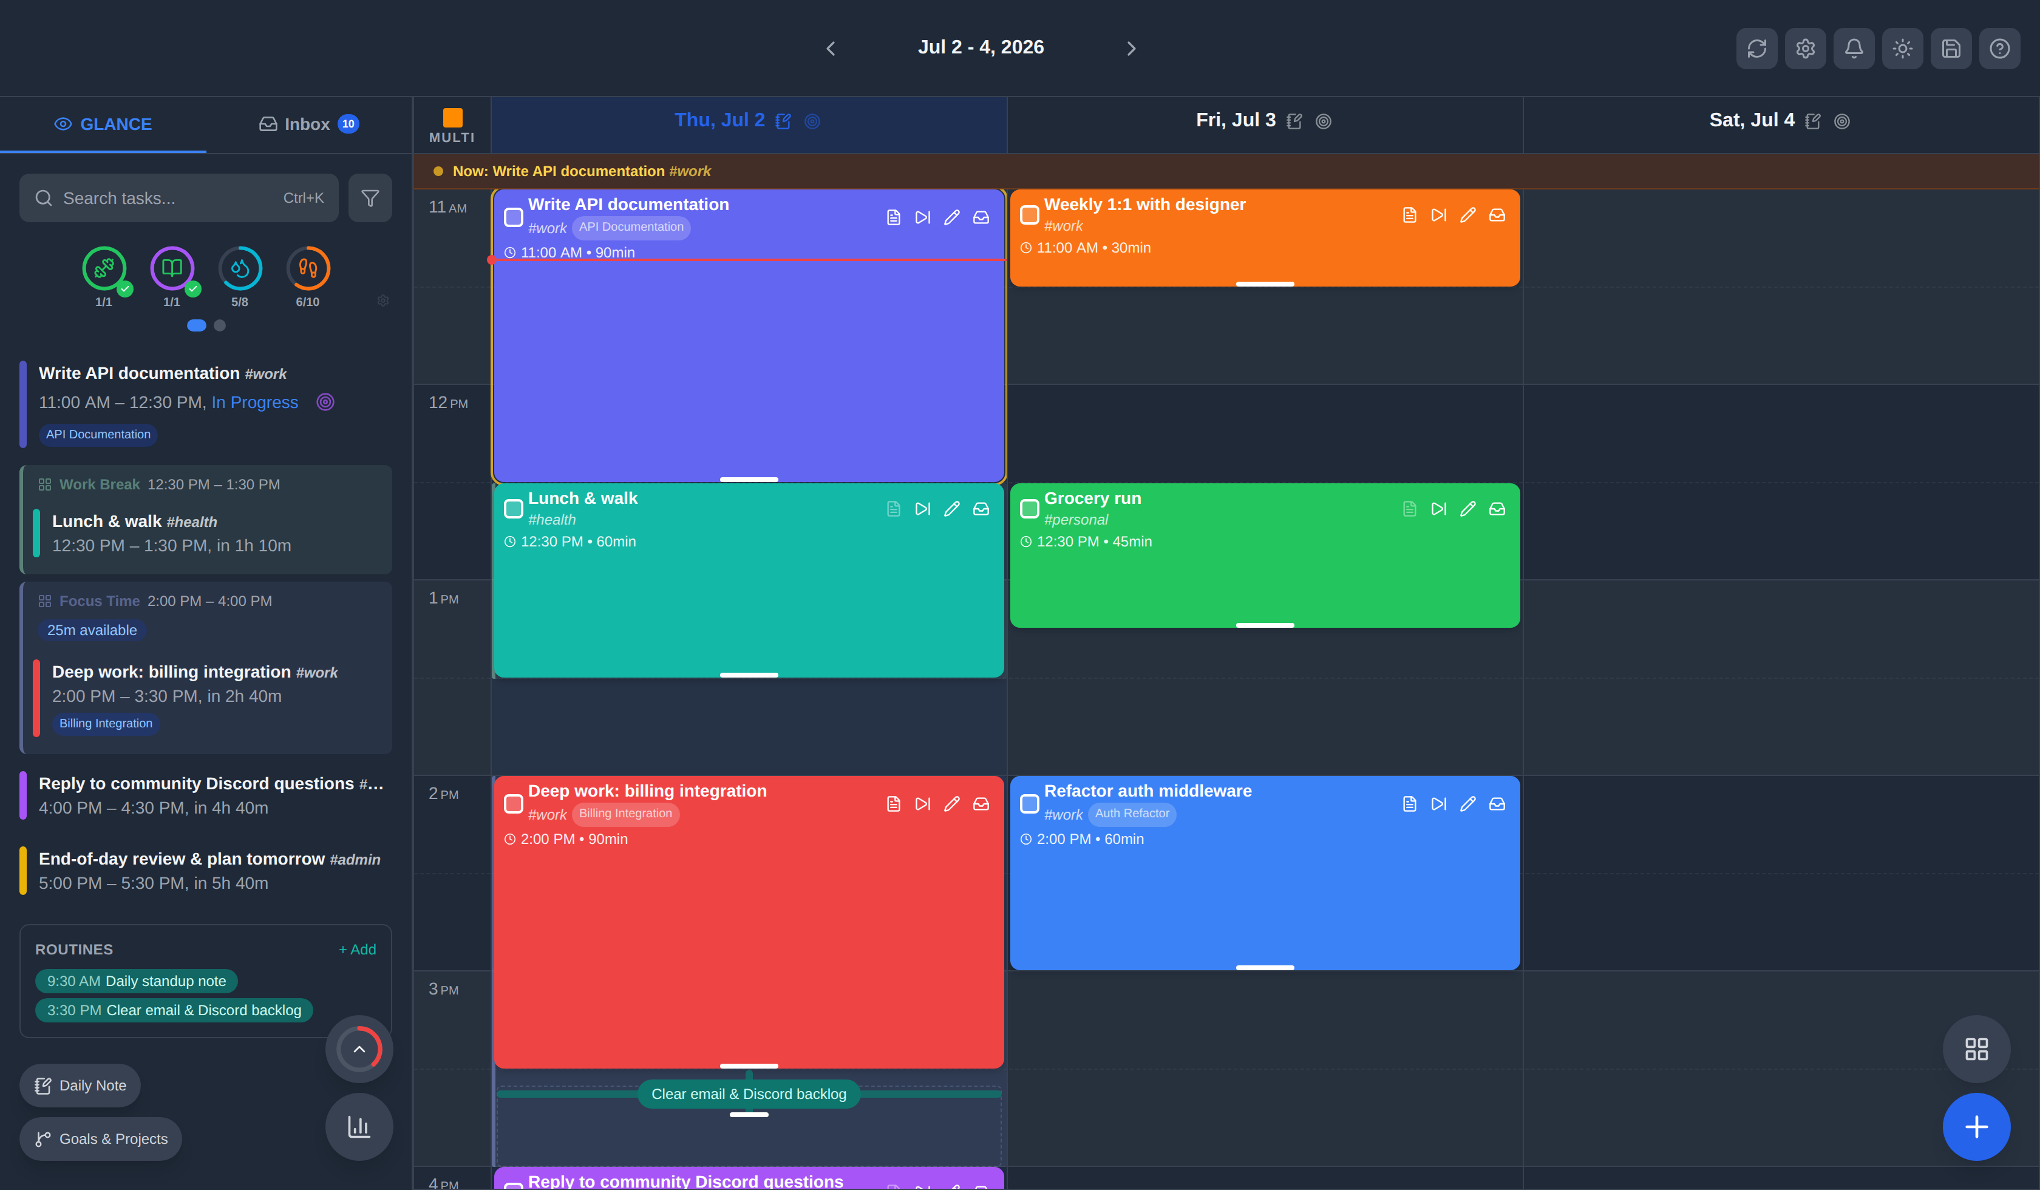This screenshot has height=1190, width=2040.
Task: Open notes for Write API documentation block
Action: (894, 218)
